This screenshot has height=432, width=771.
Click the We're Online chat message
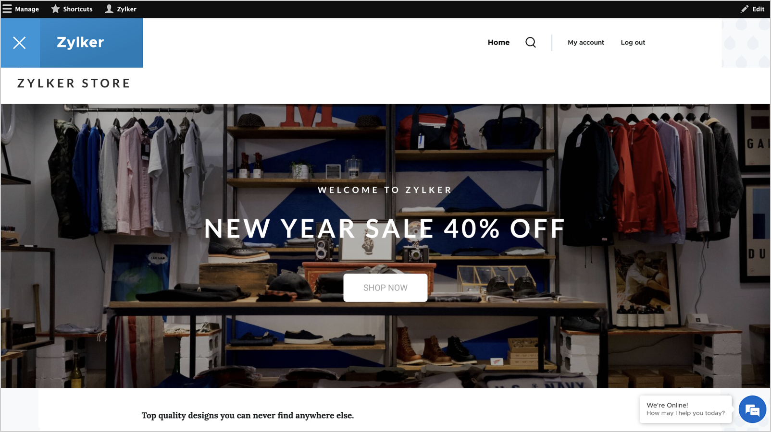[685, 409]
